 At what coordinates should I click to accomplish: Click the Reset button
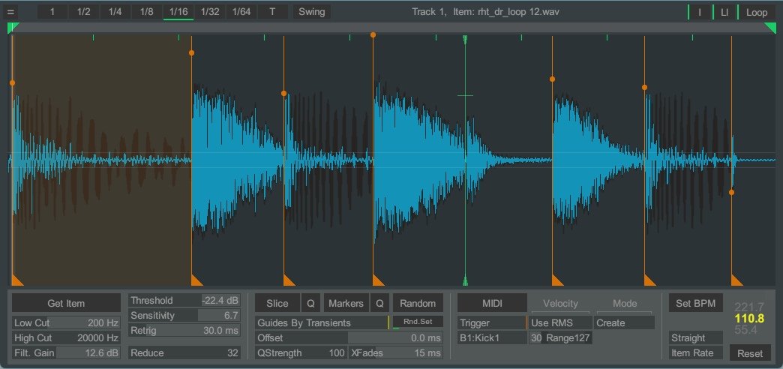point(750,353)
